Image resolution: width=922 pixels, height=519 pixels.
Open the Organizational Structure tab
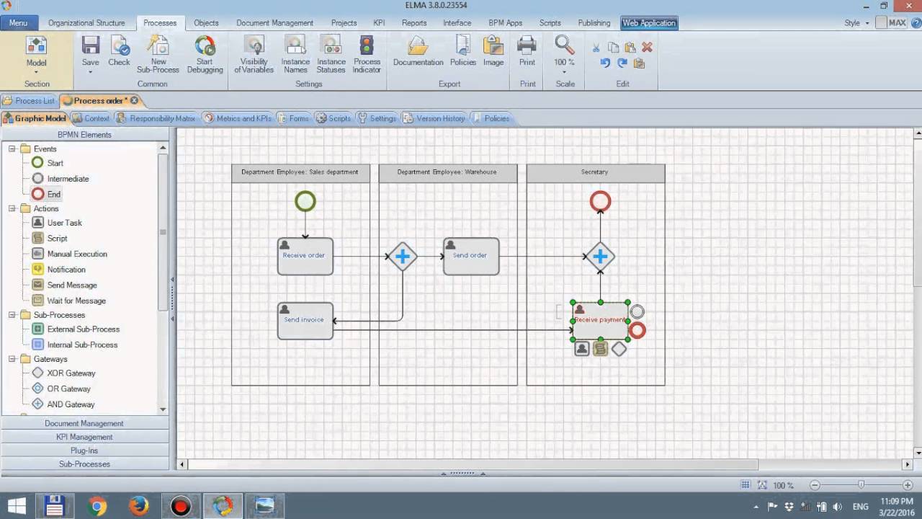pos(86,23)
